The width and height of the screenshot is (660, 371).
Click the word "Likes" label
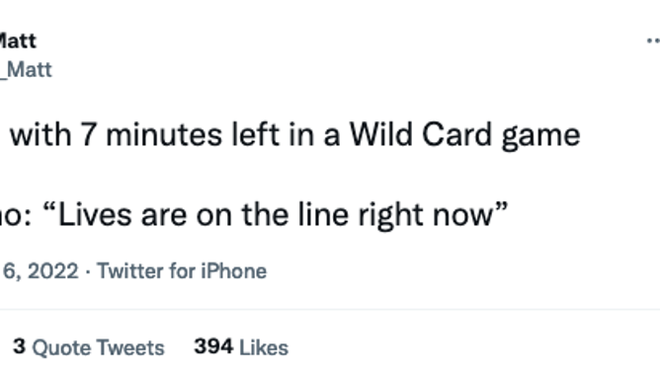point(264,348)
